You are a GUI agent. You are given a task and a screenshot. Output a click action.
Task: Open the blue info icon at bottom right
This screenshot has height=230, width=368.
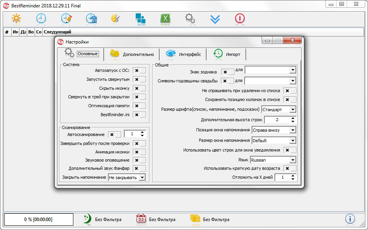[x=350, y=219]
